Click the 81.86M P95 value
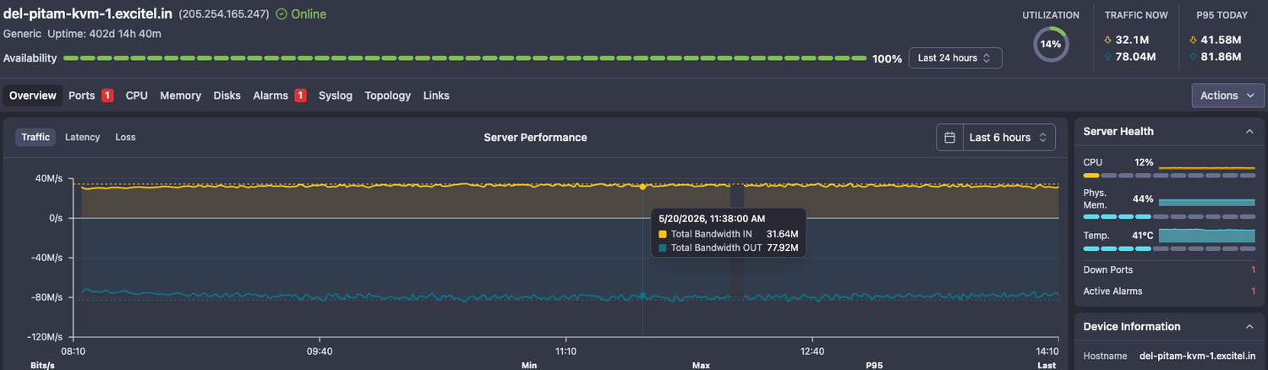1268x370 pixels. 1221,57
